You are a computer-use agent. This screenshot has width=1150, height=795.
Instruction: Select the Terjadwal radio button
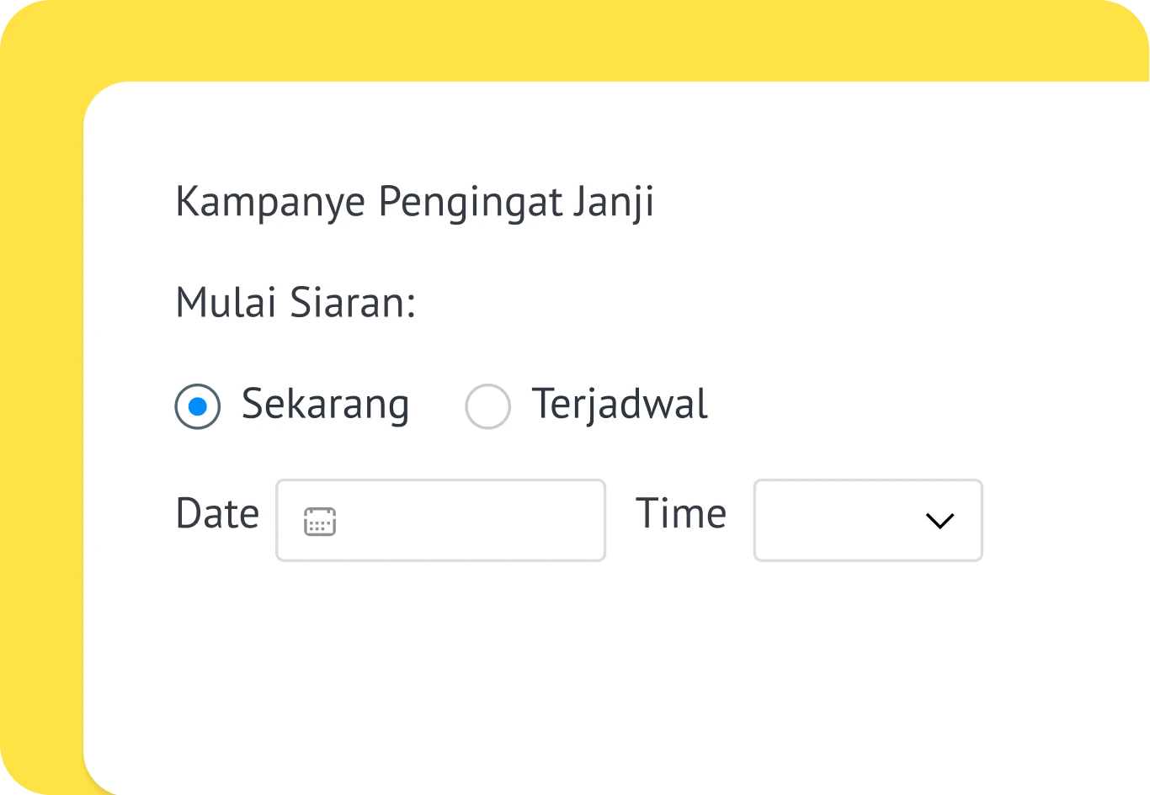(487, 407)
